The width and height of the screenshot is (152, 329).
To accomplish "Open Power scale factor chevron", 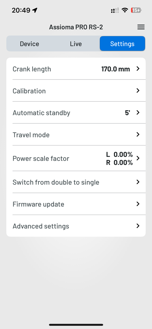I will click(138, 158).
